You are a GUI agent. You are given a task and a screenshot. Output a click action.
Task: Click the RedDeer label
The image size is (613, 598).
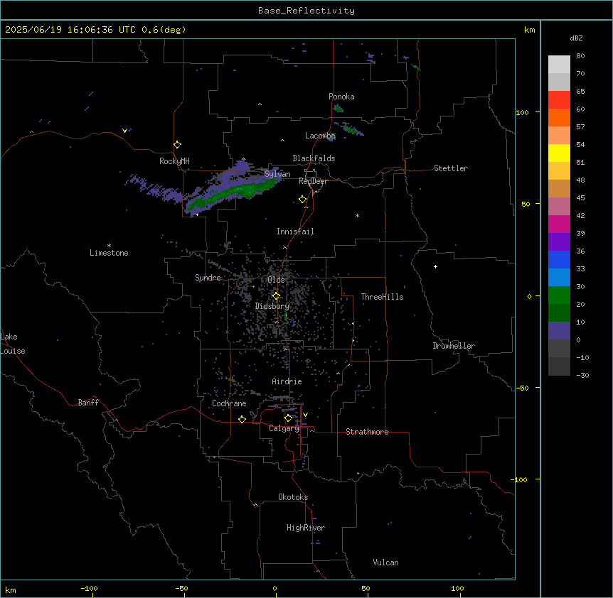pos(313,181)
